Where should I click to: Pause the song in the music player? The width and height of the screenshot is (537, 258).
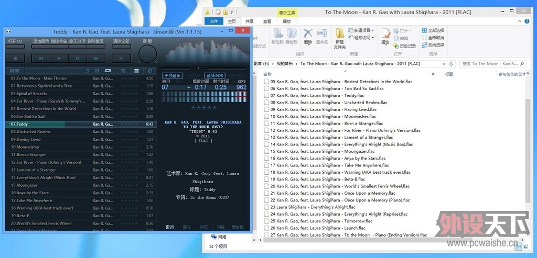(x=78, y=59)
